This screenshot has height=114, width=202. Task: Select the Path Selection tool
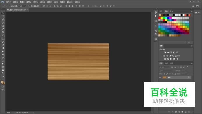pyautogui.click(x=3, y=64)
